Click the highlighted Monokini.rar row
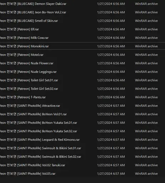 click(82, 46)
